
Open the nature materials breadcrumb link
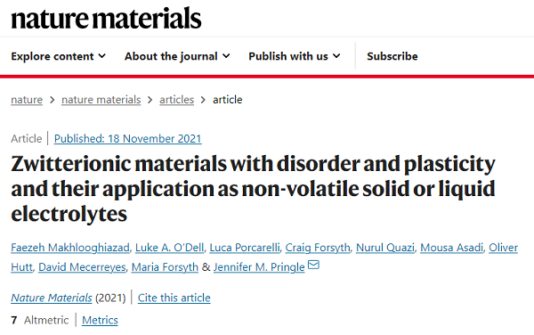101,100
